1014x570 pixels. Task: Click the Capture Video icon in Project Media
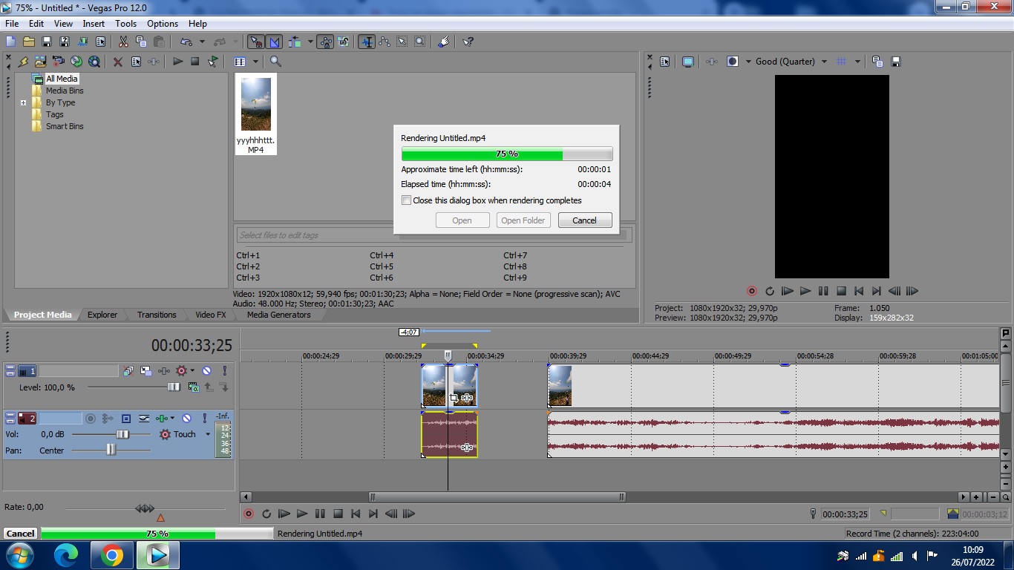[58, 62]
